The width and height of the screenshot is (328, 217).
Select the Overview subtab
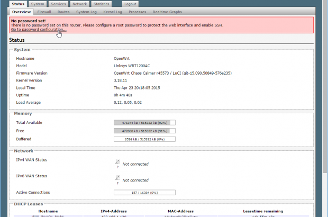pos(22,11)
